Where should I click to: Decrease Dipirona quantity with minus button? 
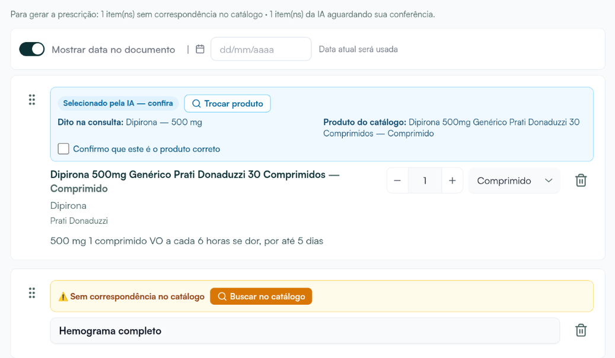click(397, 180)
